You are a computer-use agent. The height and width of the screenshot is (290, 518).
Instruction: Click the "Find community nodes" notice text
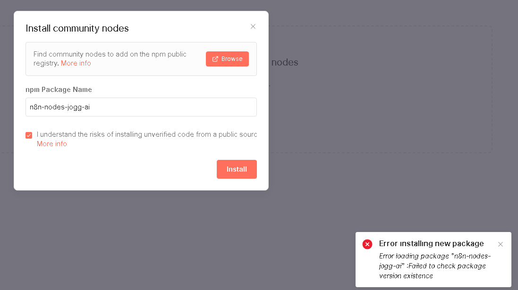point(110,55)
